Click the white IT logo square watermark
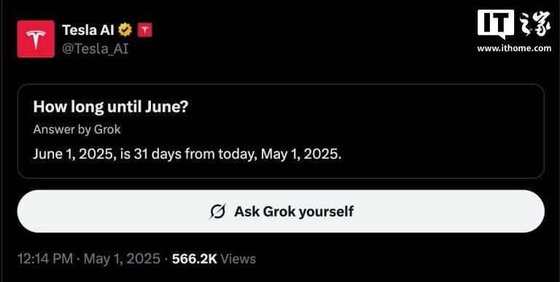Viewport: 560px width, 282px height. 495,23
